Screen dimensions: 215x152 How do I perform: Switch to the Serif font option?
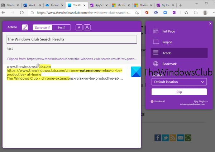[x=61, y=28]
